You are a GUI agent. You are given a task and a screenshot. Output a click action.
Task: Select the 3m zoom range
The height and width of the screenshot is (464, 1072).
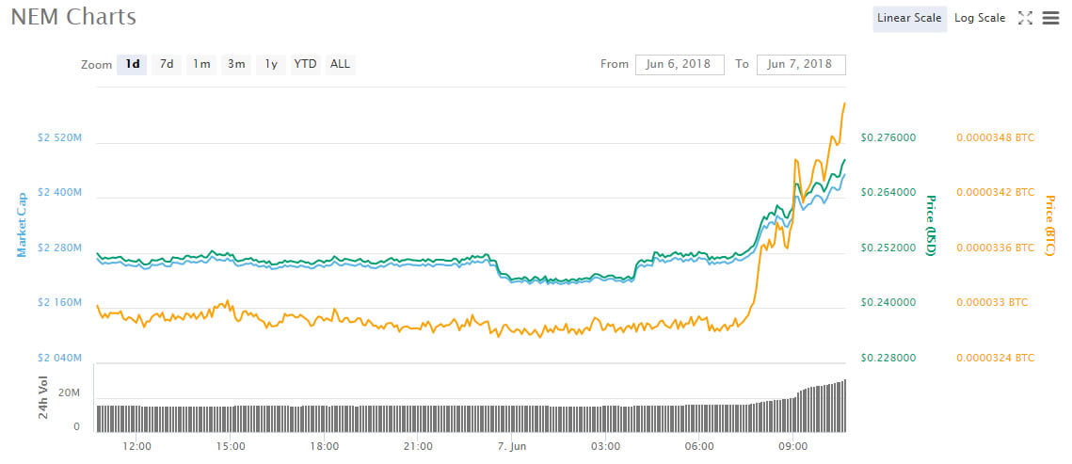pos(236,64)
